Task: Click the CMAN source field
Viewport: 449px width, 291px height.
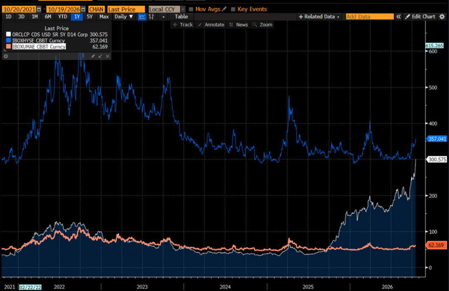Action: click(96, 10)
